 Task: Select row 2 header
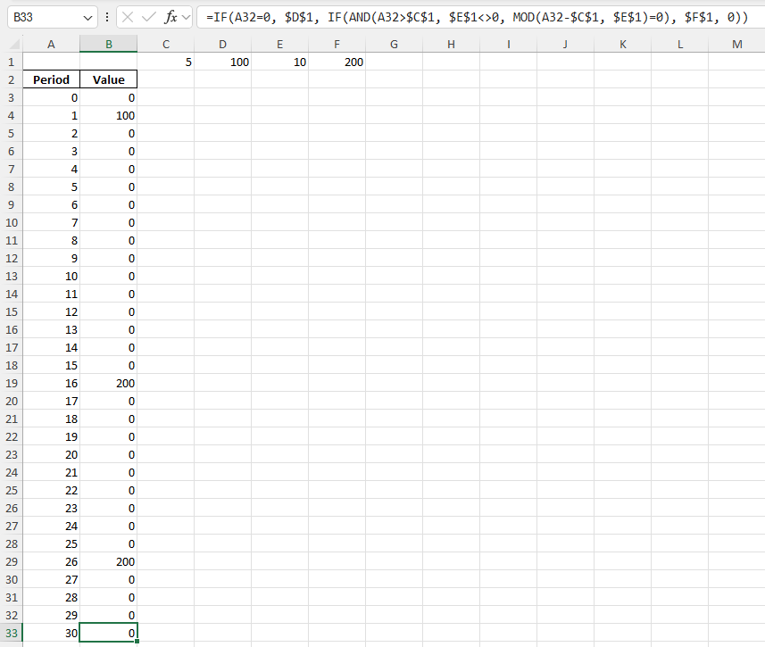[x=12, y=79]
